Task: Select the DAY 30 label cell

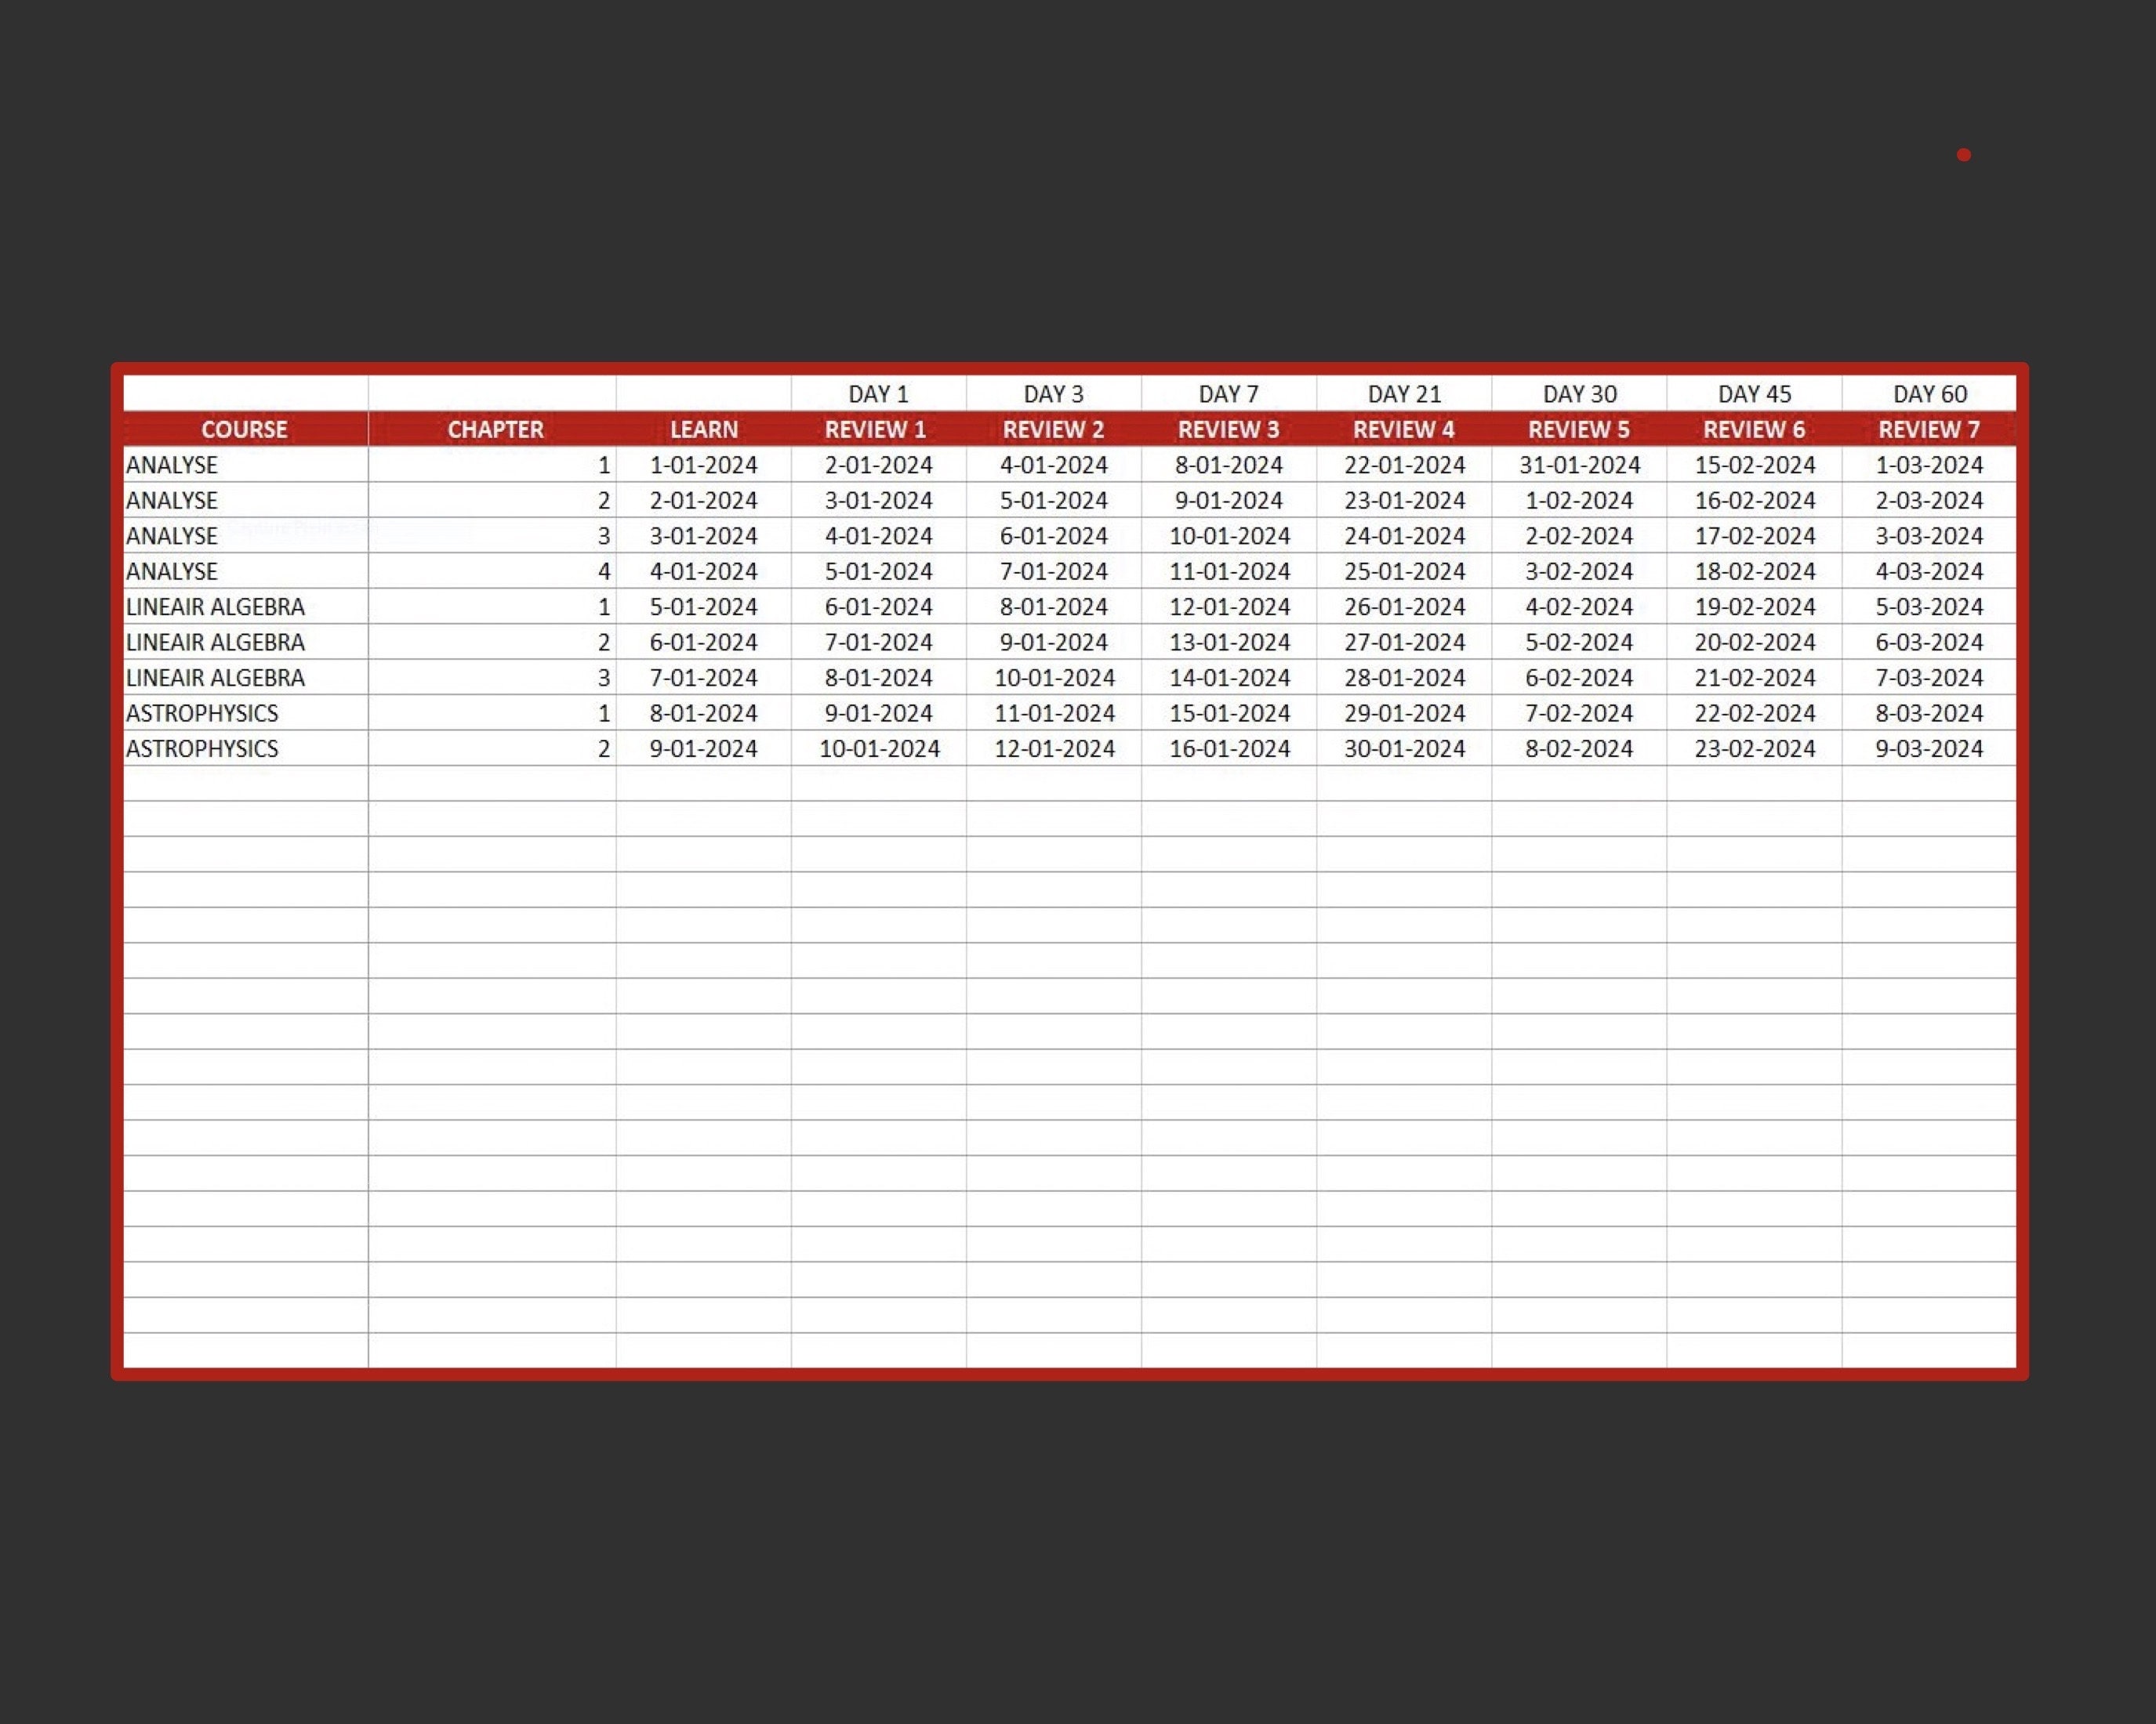Action: (1580, 393)
